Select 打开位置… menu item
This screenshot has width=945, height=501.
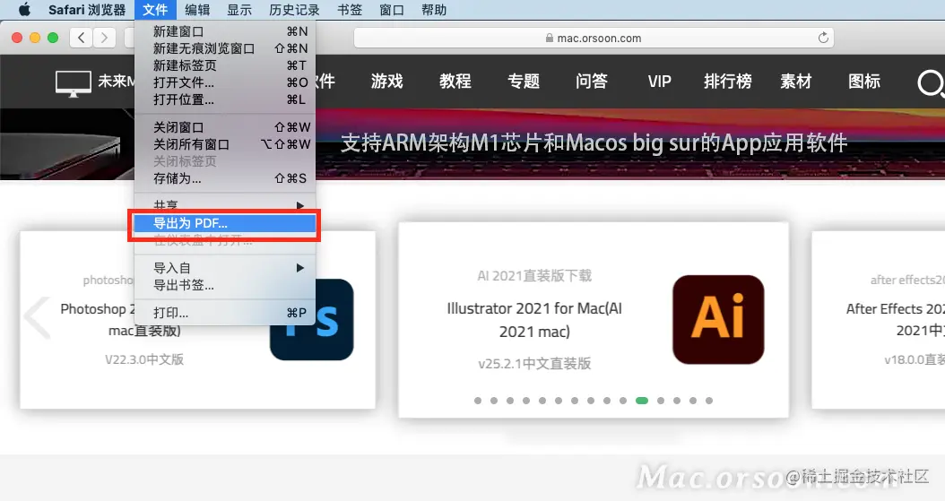(x=225, y=99)
